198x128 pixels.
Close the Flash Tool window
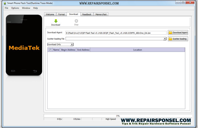click(190, 2)
